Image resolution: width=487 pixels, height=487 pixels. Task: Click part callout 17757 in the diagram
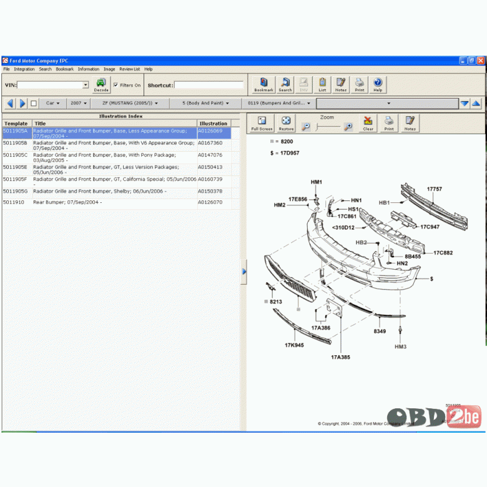(434, 189)
